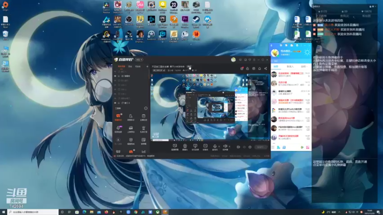This screenshot has height=215, width=383.
Task: Click the 修改 title edit button under cursor
Action: click(x=189, y=66)
